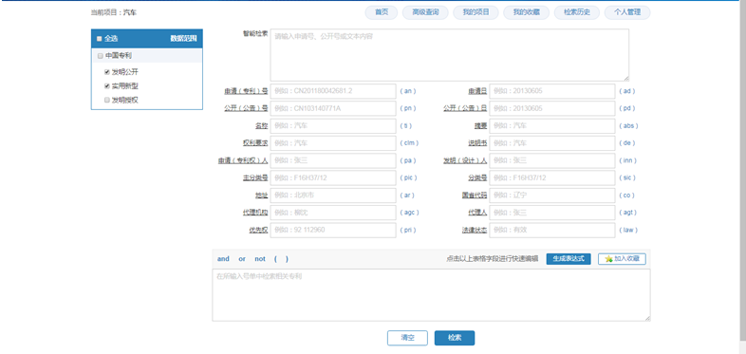Viewport: 746px width, 354px height.
Task: Click the 申请日 input field
Action: 551,91
